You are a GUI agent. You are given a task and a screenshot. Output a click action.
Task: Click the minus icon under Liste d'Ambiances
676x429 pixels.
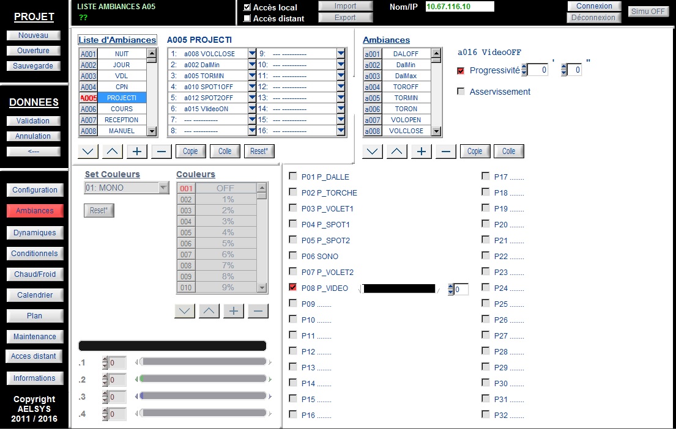click(162, 151)
